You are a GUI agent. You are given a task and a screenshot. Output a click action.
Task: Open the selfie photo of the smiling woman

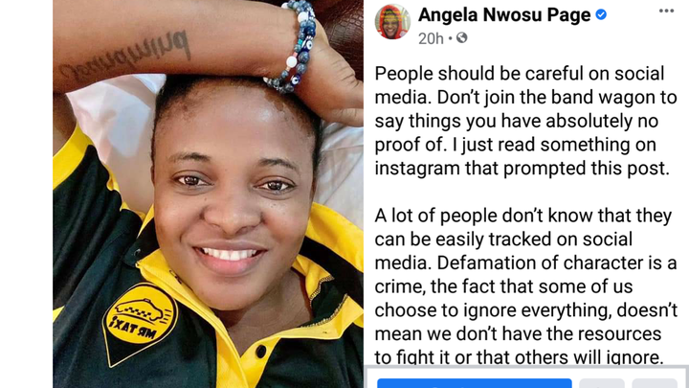click(x=208, y=194)
